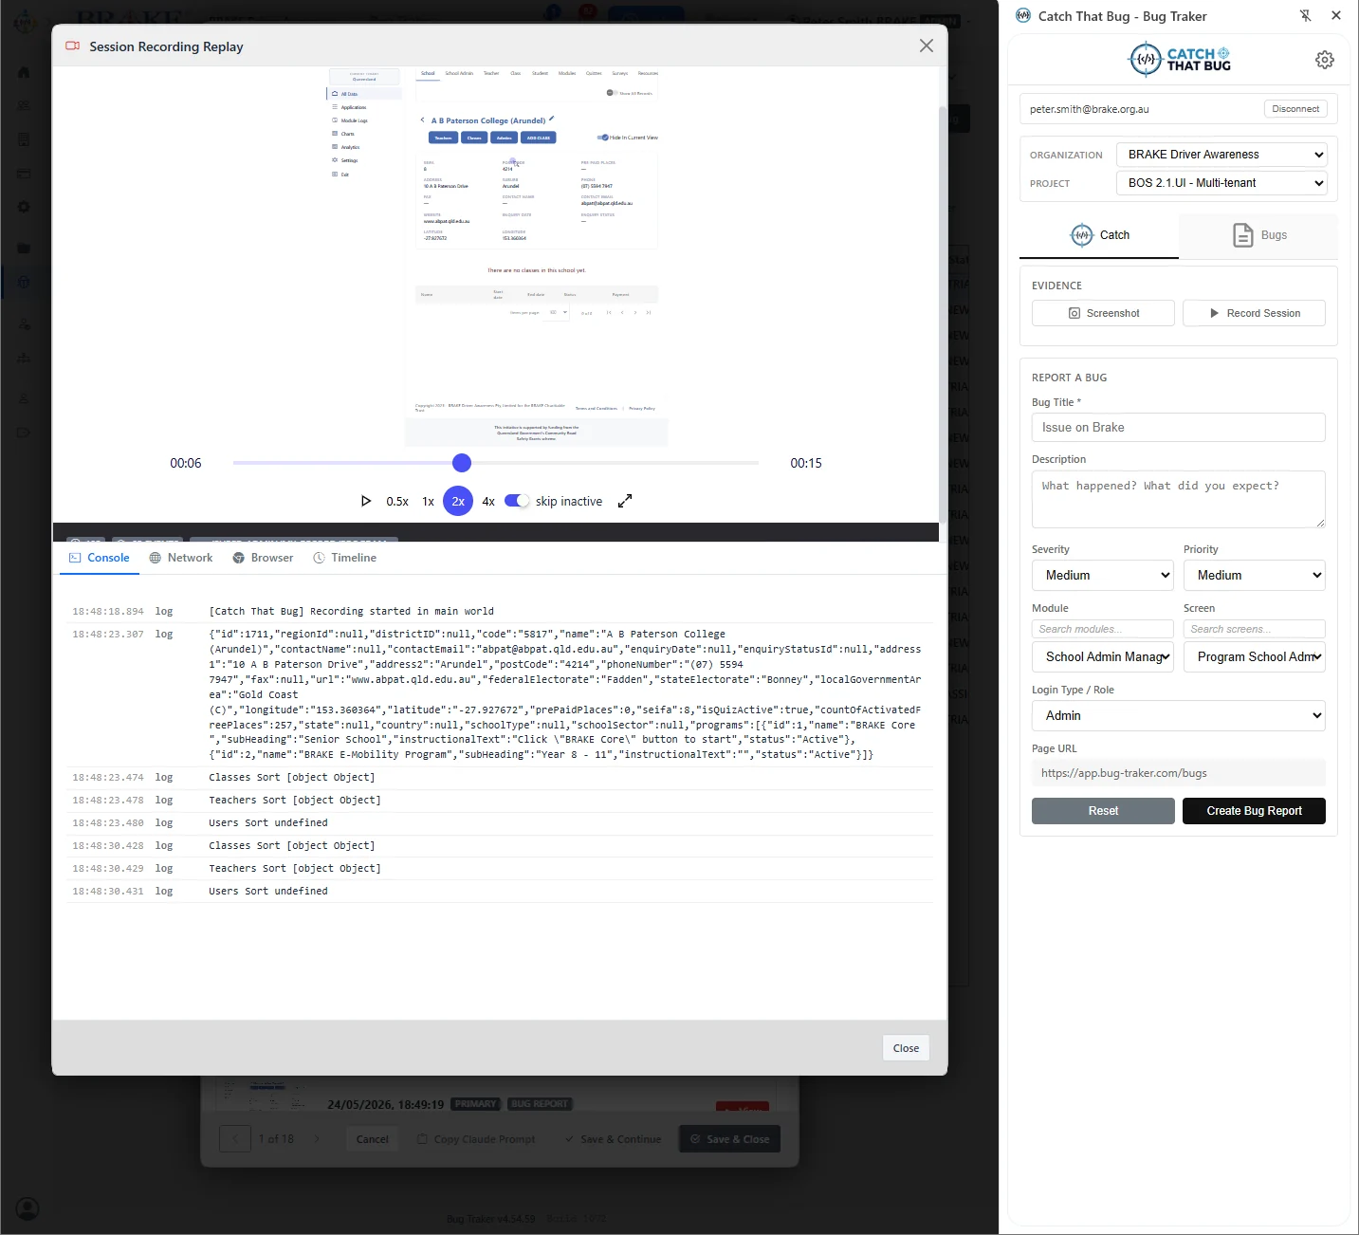Click the Catch That Bug logo
This screenshot has width=1359, height=1235.
click(x=1179, y=60)
